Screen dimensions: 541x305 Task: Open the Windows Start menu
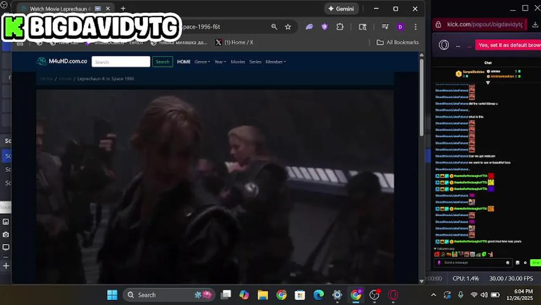pyautogui.click(x=112, y=295)
